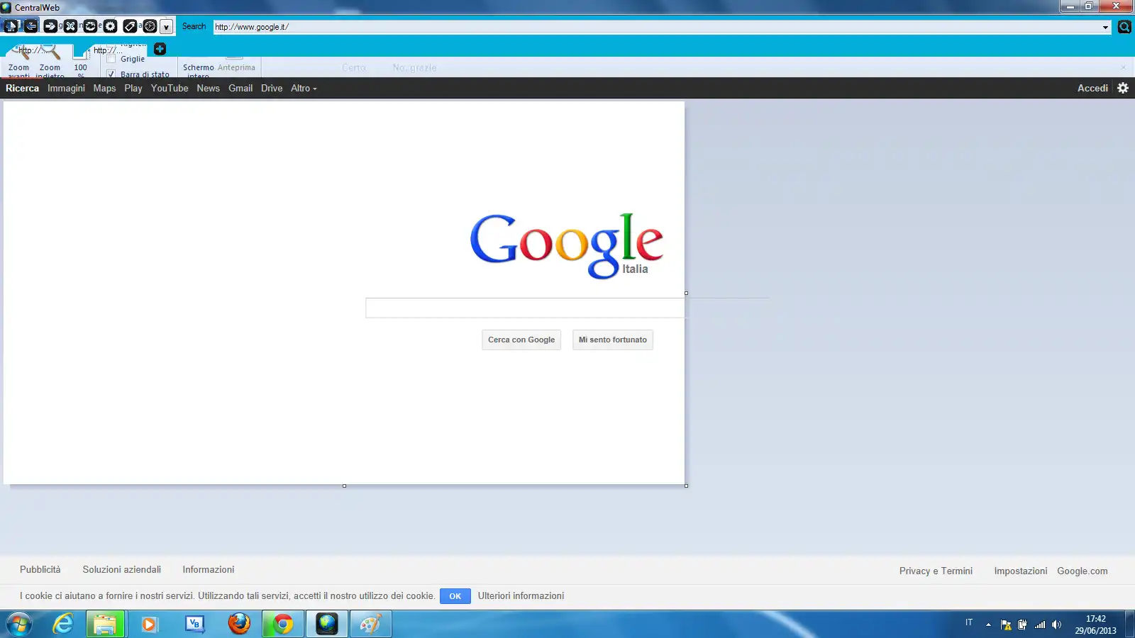The image size is (1135, 638).
Task: Open the Ricerca item in Google bar
Action: pyautogui.click(x=22, y=89)
